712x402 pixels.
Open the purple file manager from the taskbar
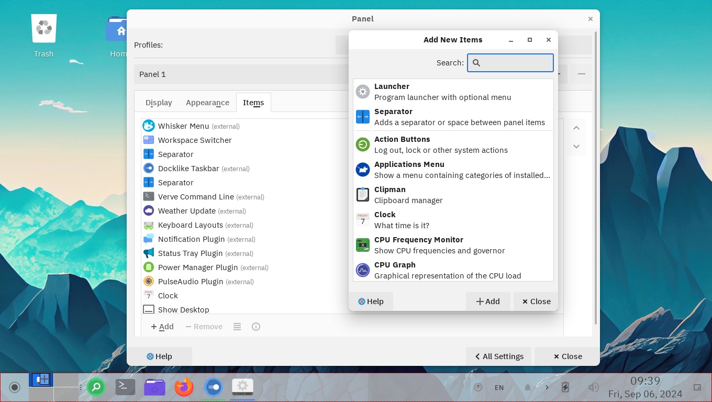pyautogui.click(x=154, y=387)
